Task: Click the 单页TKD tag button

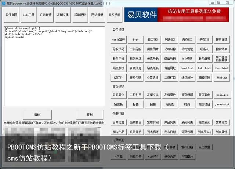Action: click(x=204, y=40)
